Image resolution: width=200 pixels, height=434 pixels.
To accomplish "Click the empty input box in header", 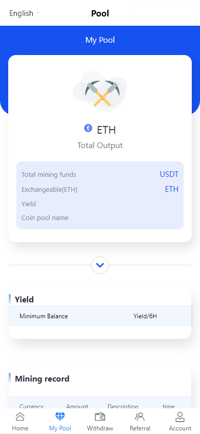I will point(164,13).
